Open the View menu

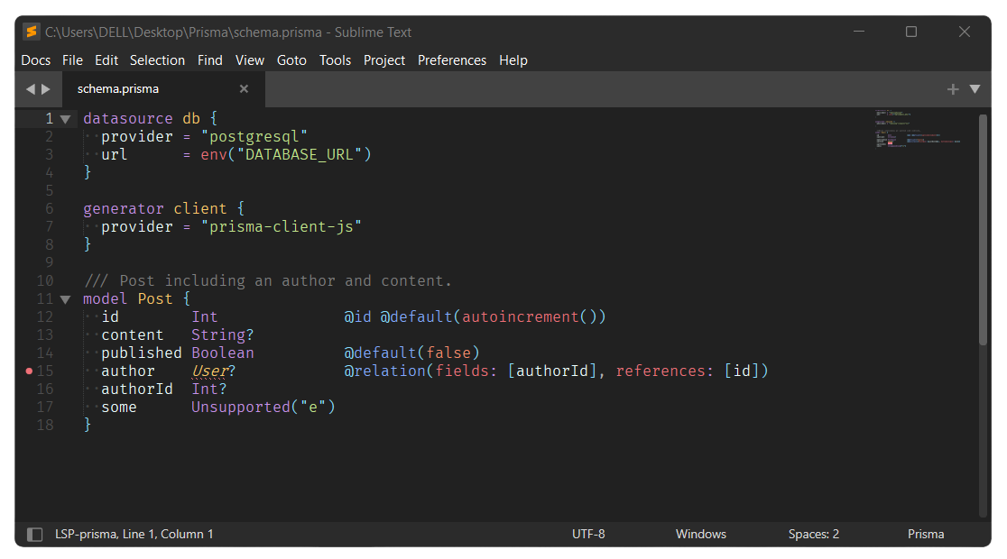pos(250,60)
